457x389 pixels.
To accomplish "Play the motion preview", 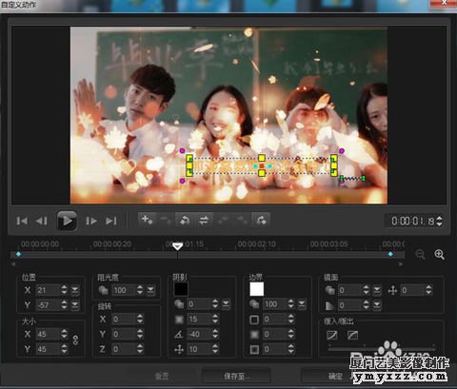I will coord(67,221).
